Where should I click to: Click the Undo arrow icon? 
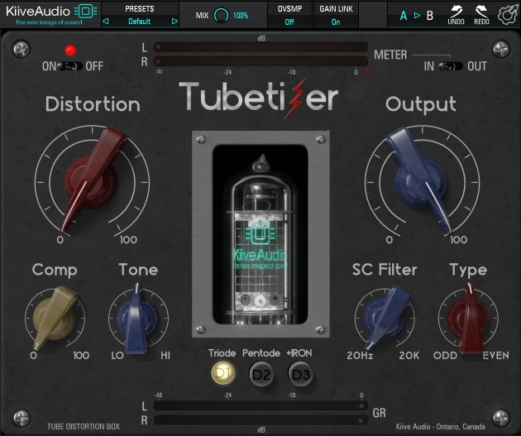click(456, 11)
